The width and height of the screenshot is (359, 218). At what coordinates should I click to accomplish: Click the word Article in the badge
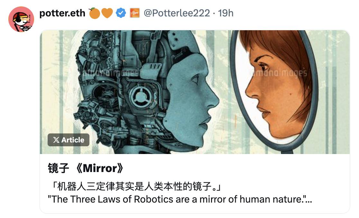coord(73,140)
